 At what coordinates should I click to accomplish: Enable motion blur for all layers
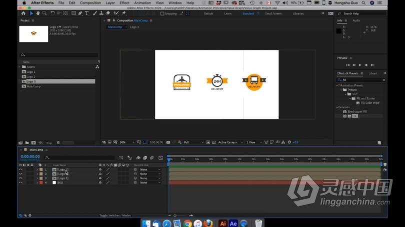click(x=152, y=158)
